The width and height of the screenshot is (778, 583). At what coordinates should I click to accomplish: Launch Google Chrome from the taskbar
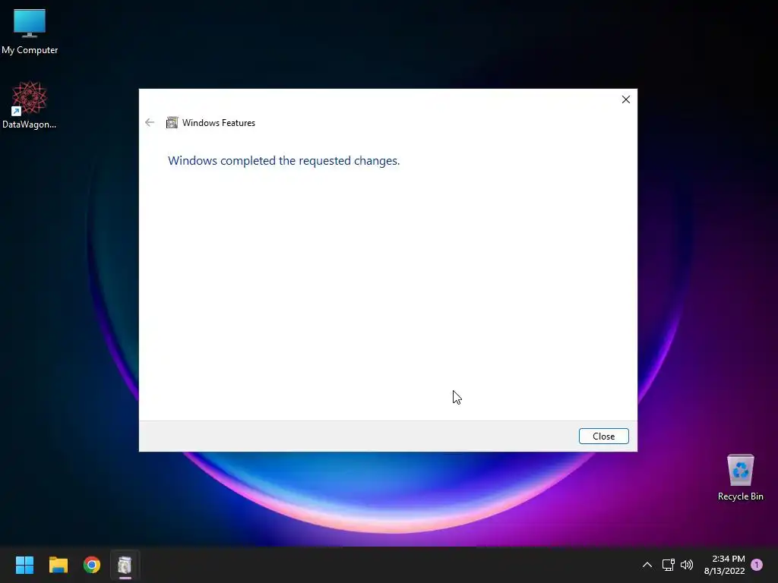(x=92, y=565)
